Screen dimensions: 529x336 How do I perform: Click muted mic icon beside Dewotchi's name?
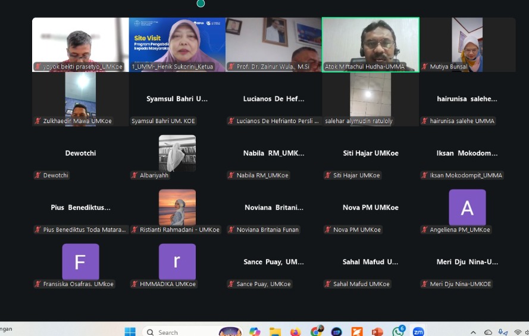[x=38, y=175]
